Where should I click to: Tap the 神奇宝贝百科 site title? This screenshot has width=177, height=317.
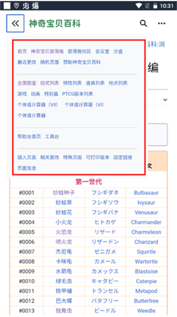click(55, 23)
